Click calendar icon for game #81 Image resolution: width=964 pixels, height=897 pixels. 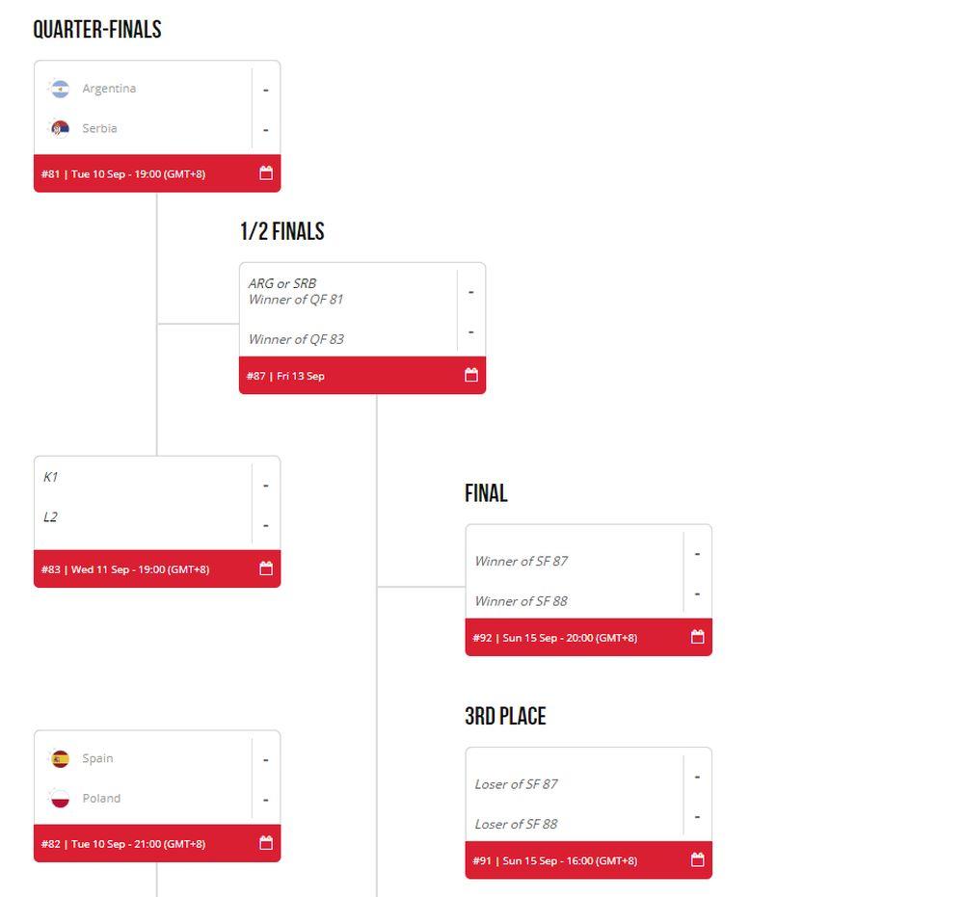(x=266, y=173)
